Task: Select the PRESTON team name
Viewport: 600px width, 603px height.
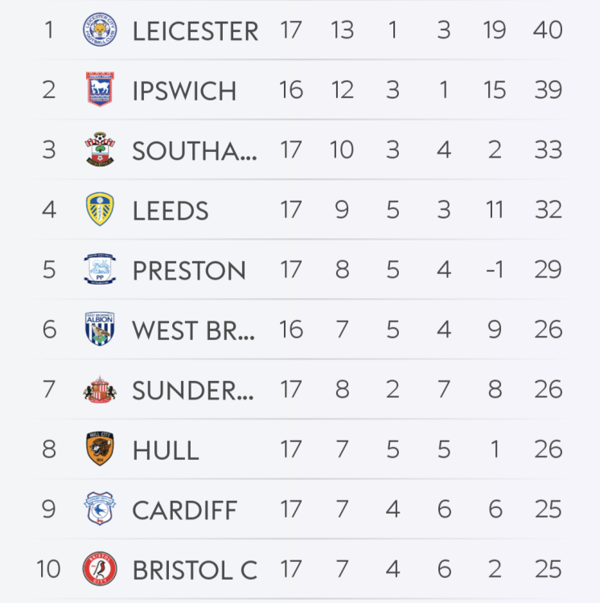Action: point(189,271)
